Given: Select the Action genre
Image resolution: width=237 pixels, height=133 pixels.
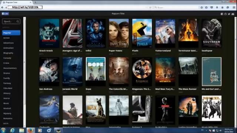Looking at the screenshot, I should pyautogui.click(x=7, y=38).
